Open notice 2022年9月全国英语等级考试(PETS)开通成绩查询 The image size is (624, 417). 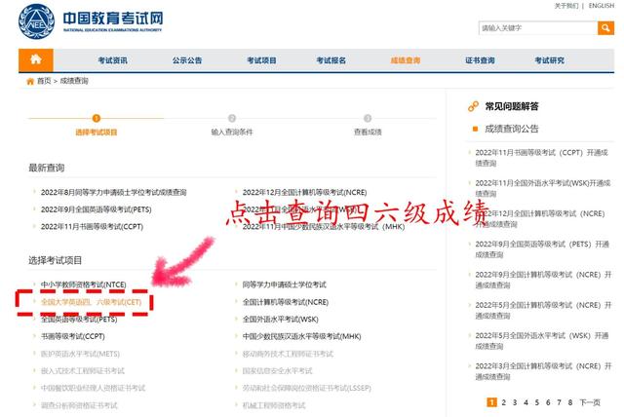542,249
